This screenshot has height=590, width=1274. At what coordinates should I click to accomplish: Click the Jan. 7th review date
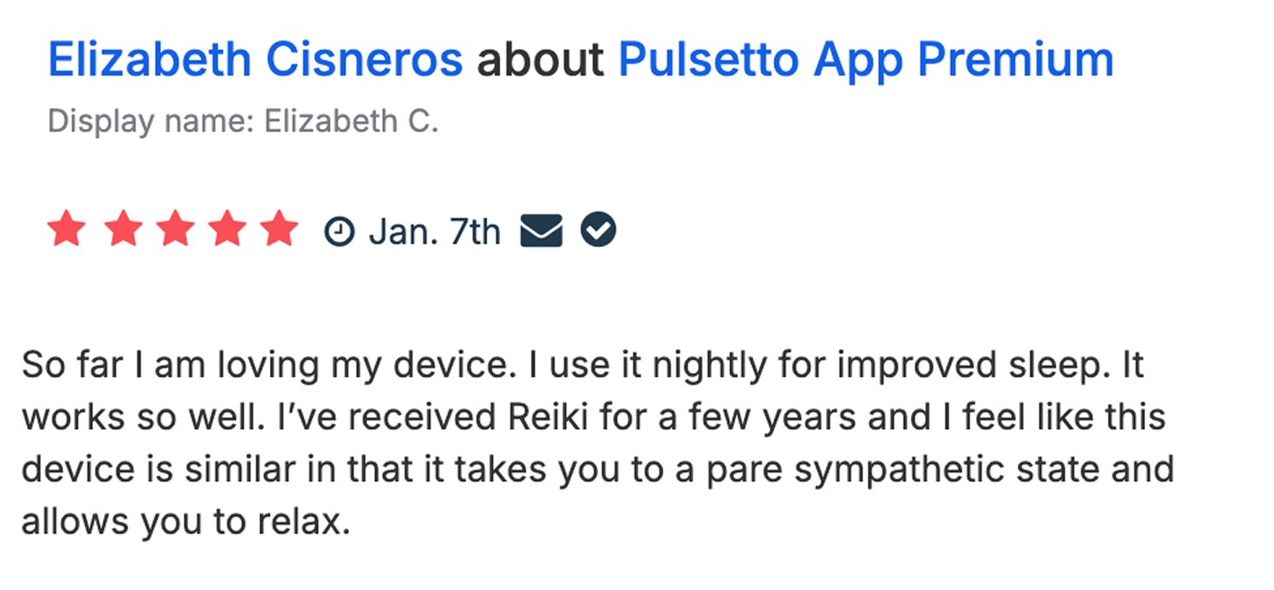click(434, 231)
